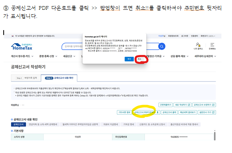Image resolution: width=232 pixels, height=153 pixels.
Task: Expand the 계산서·영수증·카드 menu
Action: click(x=22, y=56)
